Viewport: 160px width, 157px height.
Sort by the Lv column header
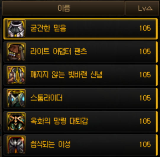click(x=142, y=8)
